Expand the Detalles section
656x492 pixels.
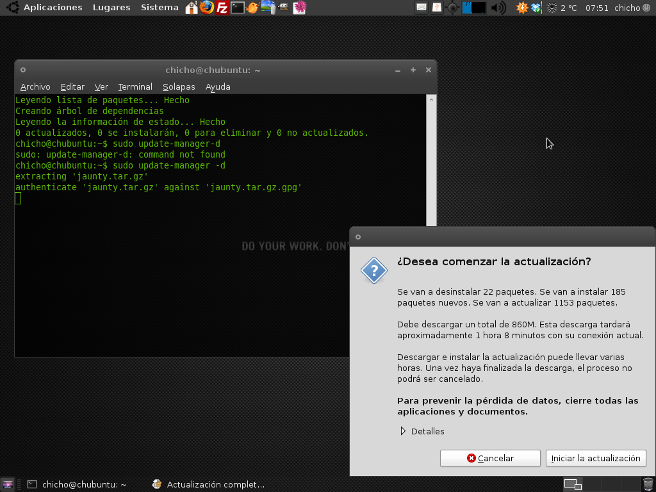pos(422,431)
